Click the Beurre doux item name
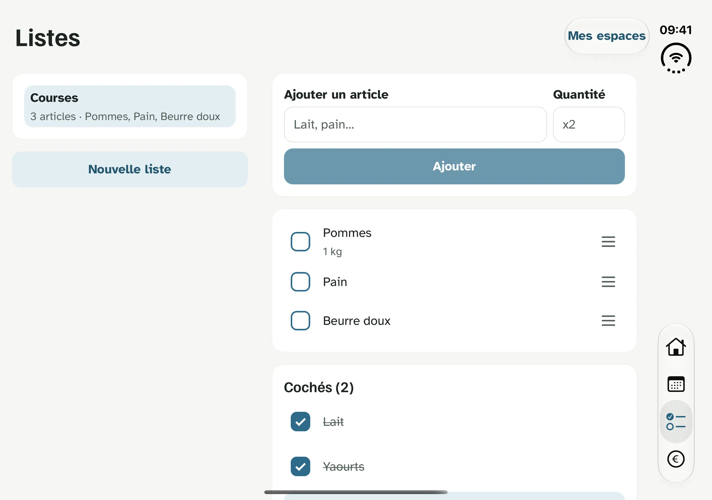The width and height of the screenshot is (712, 500). (357, 321)
